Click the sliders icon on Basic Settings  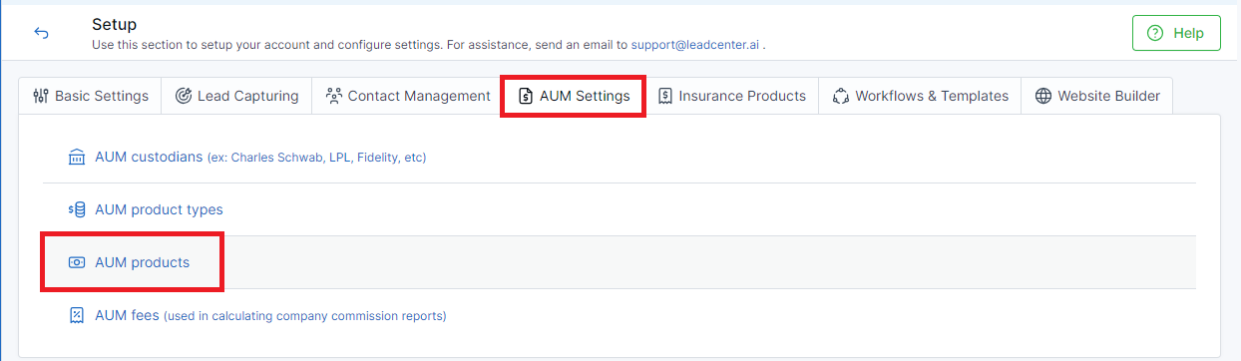(40, 96)
